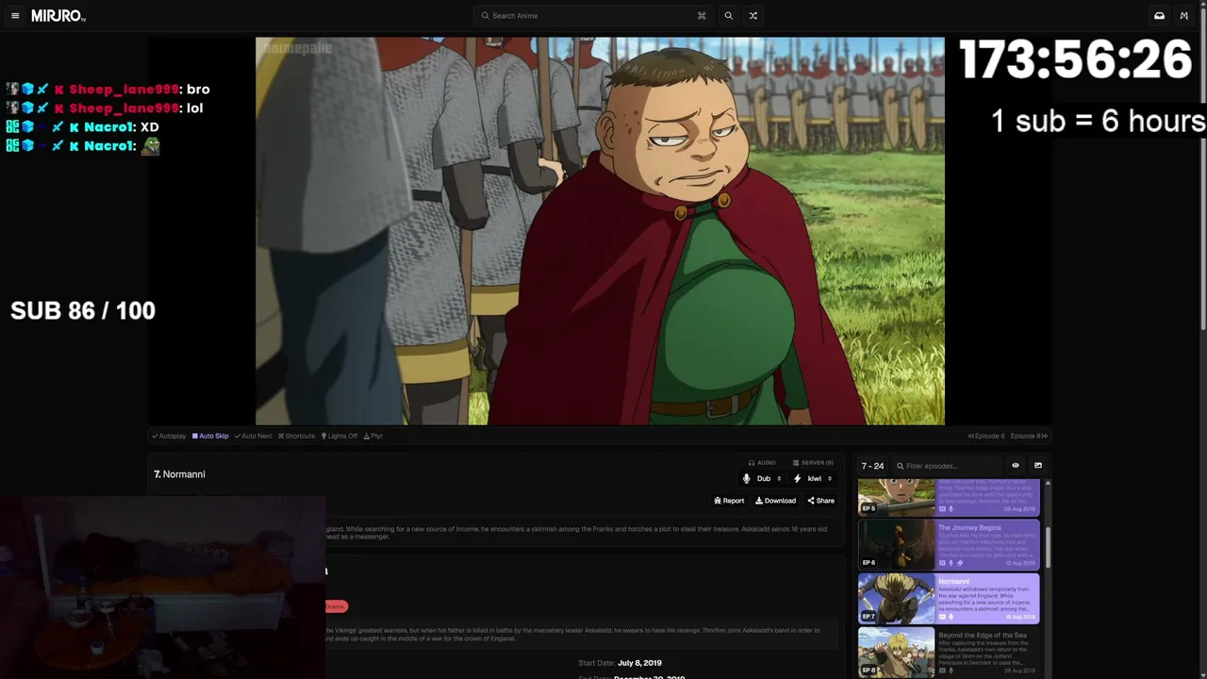Viewport: 1207px width, 679px height.
Task: Click the microphone icon beside Dub
Action: click(747, 479)
